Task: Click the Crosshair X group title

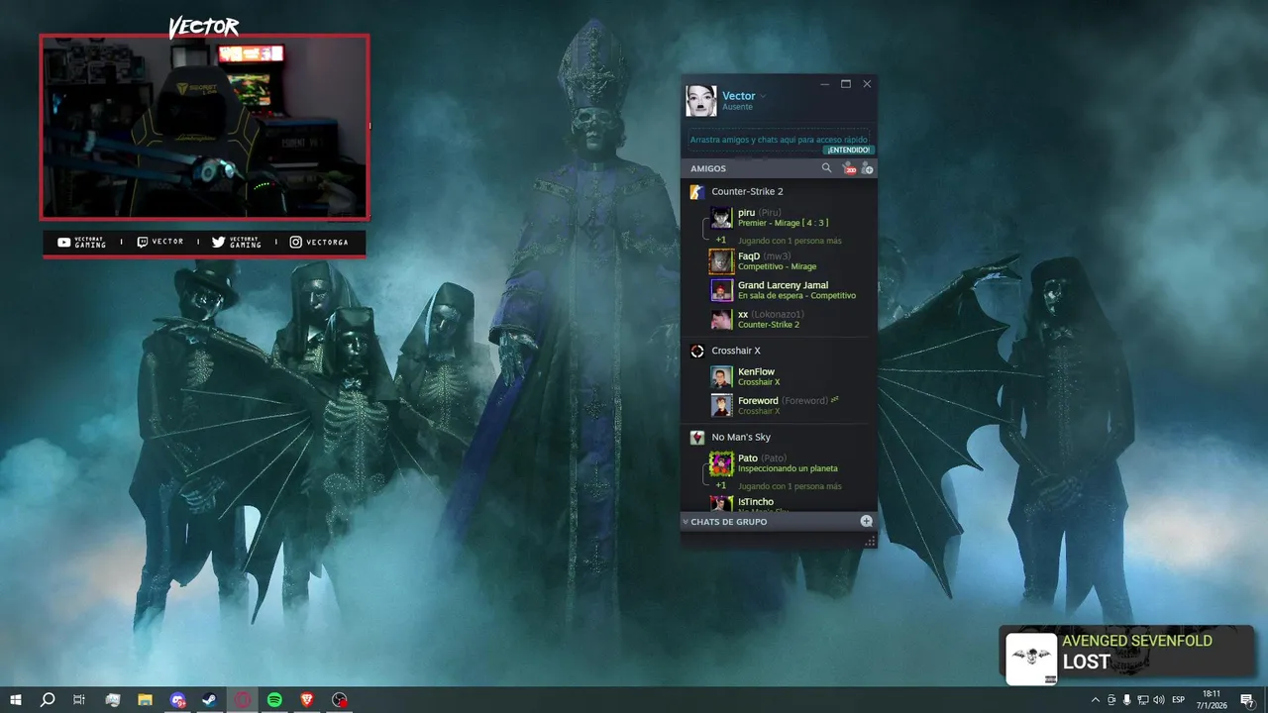Action: [x=736, y=351]
